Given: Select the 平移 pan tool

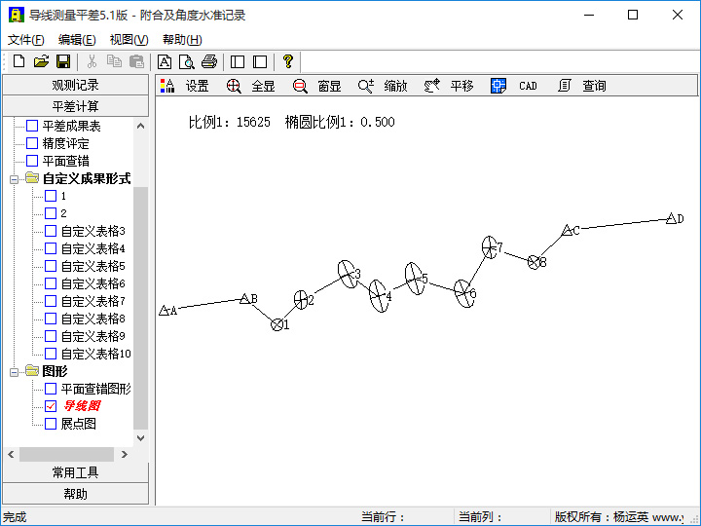Looking at the screenshot, I should coord(449,86).
